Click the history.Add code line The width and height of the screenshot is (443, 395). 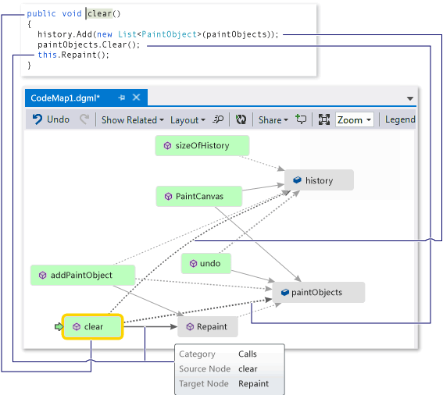(x=158, y=34)
